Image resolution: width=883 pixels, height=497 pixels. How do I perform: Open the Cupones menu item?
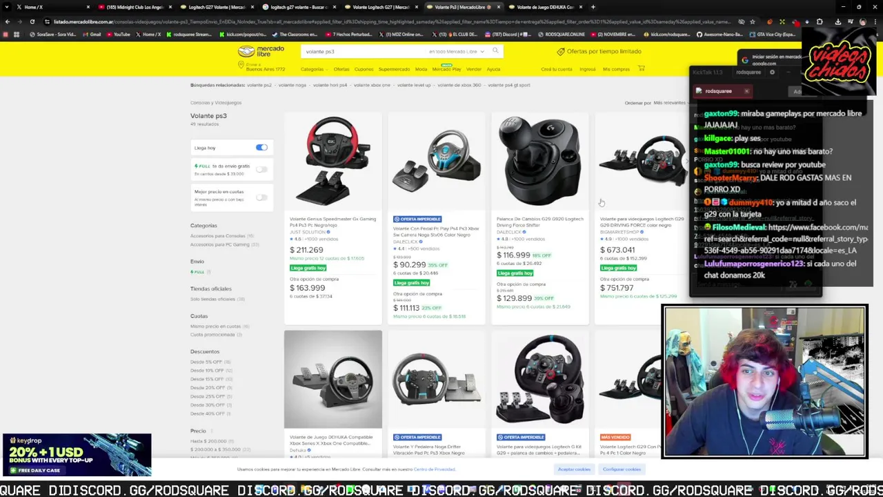coord(364,69)
